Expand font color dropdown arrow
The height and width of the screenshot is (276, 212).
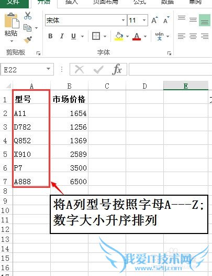coord(145,36)
